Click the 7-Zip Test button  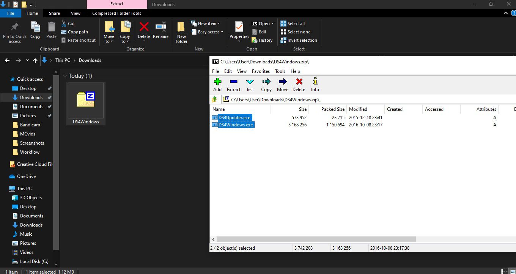250,85
